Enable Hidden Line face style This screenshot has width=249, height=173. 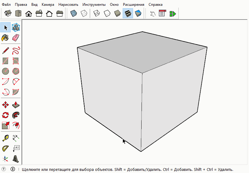[107, 13]
